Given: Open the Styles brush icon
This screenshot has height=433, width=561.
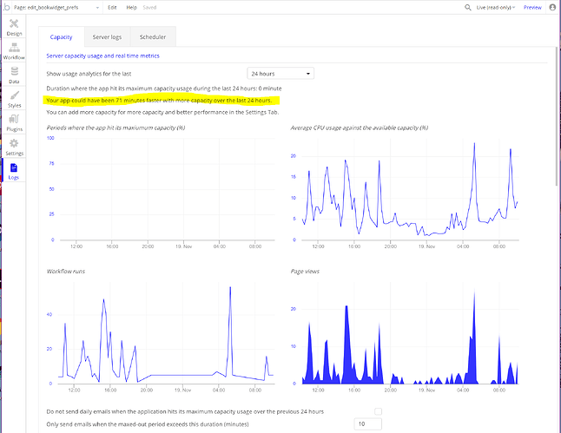Looking at the screenshot, I should coord(14,99).
